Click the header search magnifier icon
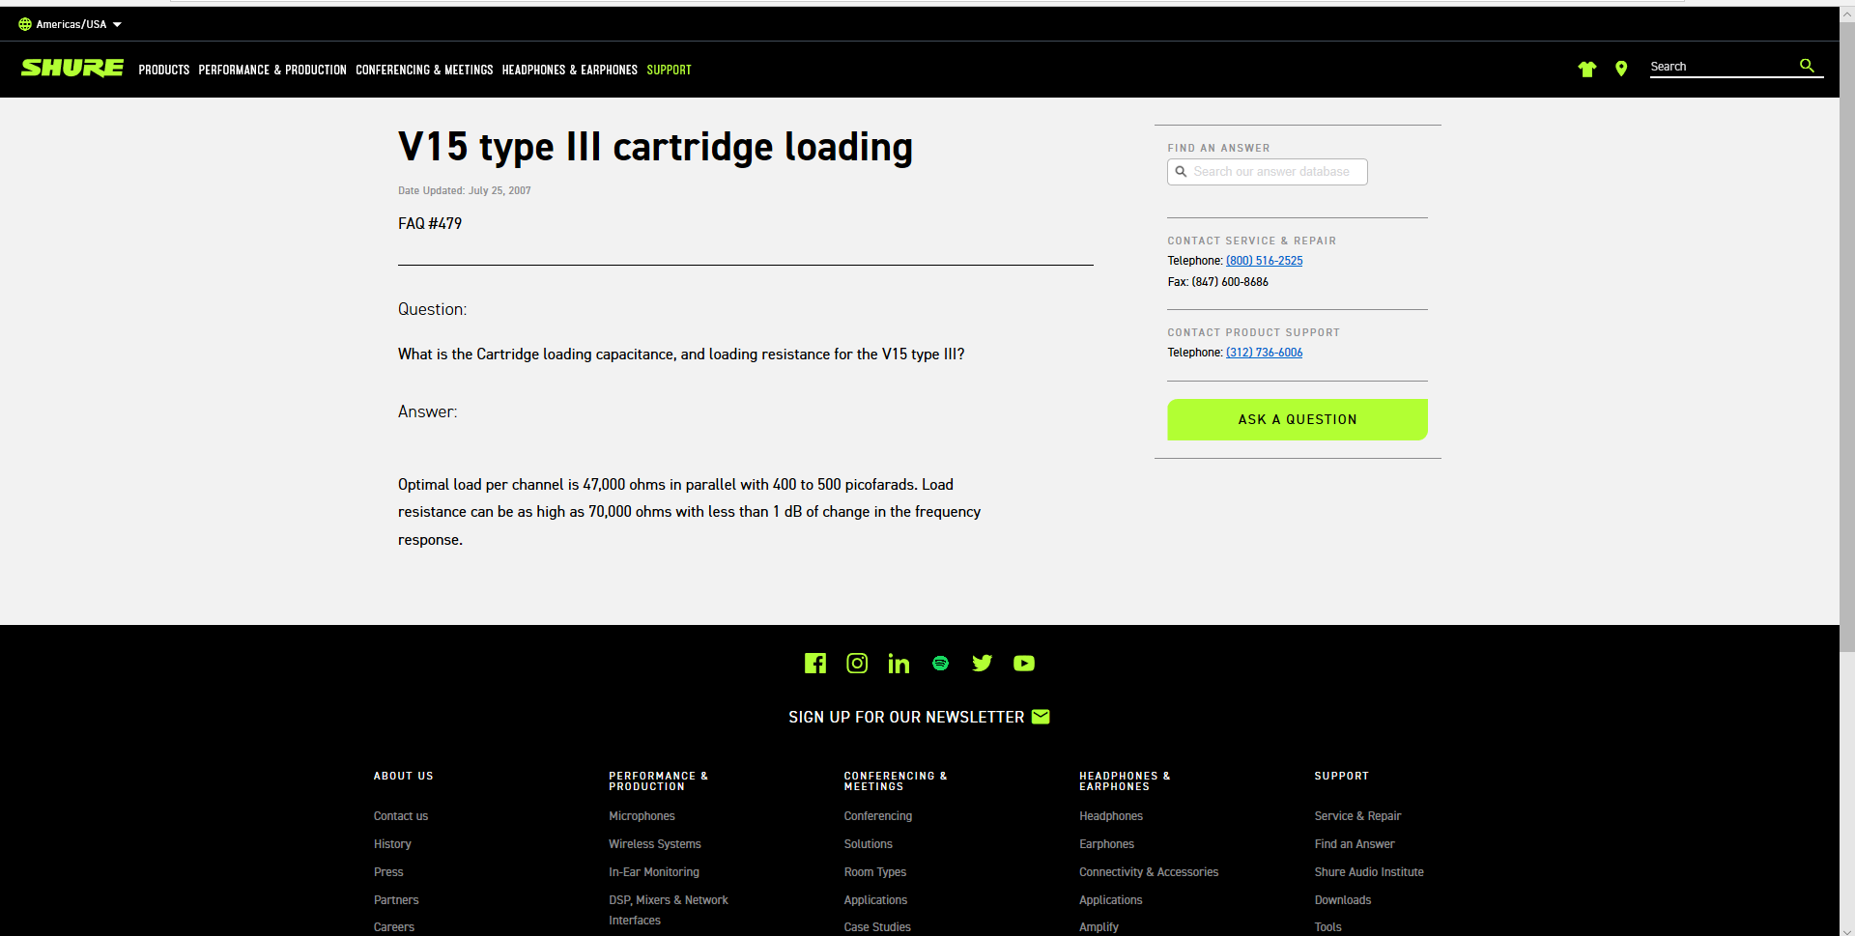1855x936 pixels. pyautogui.click(x=1807, y=66)
